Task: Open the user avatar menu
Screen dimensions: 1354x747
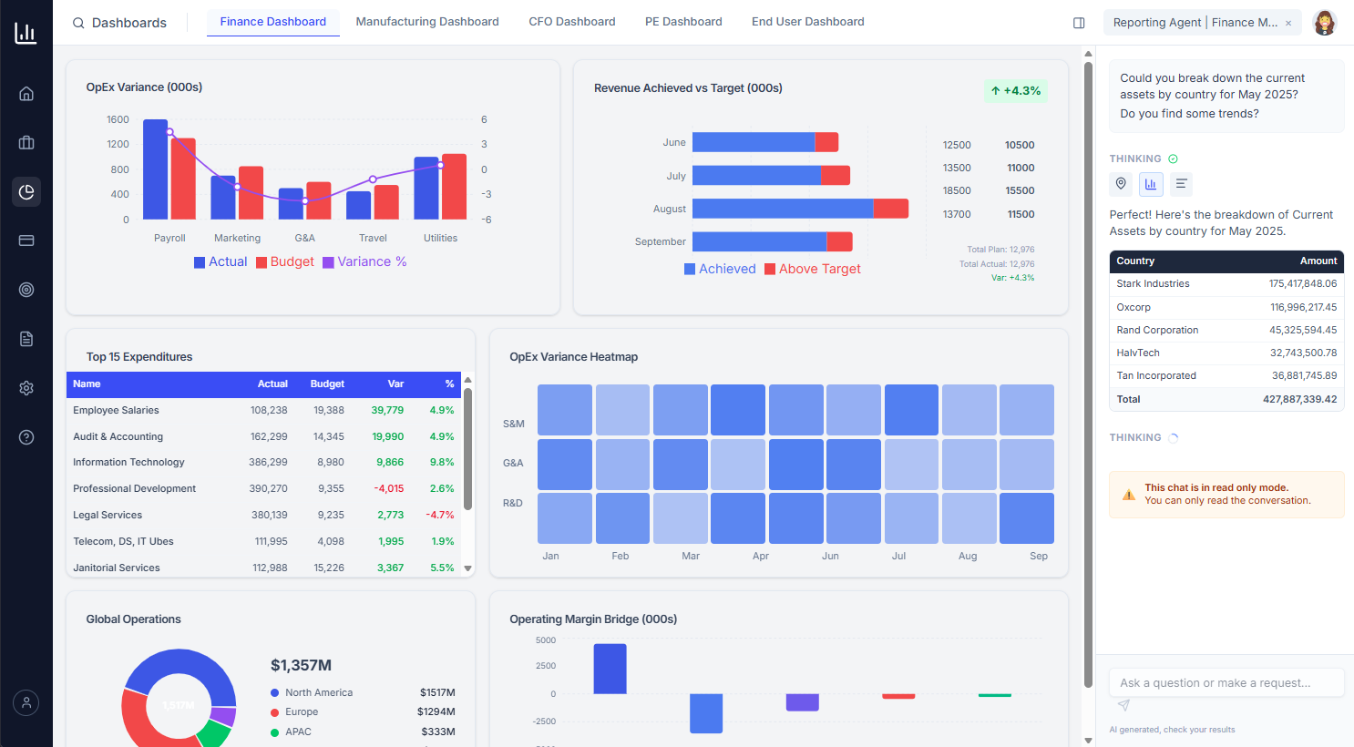Action: point(1324,23)
